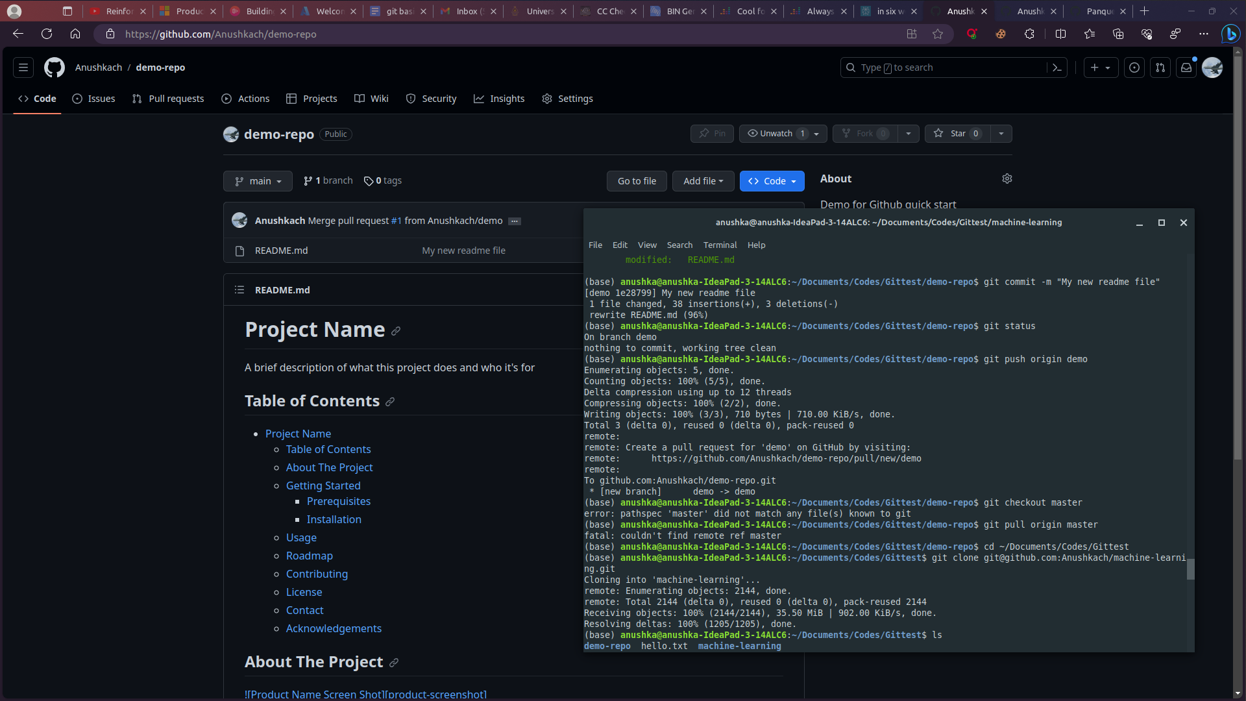Click the browser address bar URL
1246x701 pixels.
click(221, 34)
